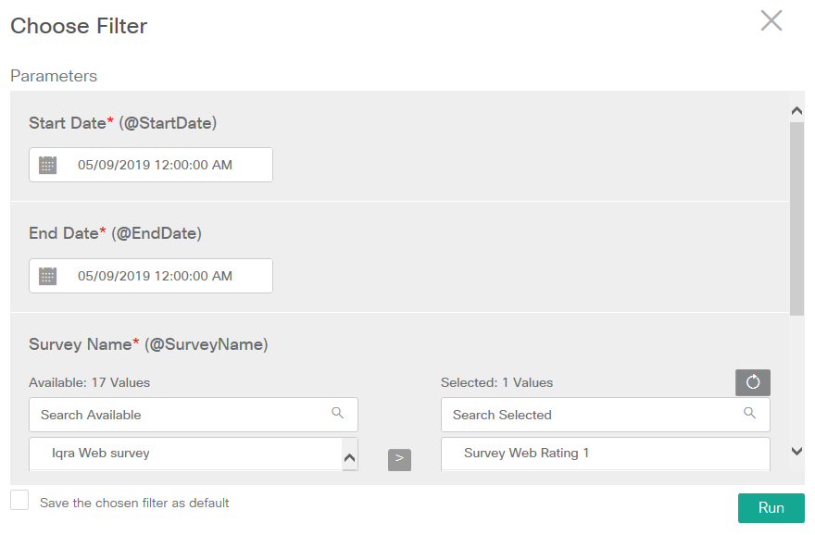Click the up arrow on the Parameters scrollbar
Image resolution: width=815 pixels, height=535 pixels.
coord(797,109)
